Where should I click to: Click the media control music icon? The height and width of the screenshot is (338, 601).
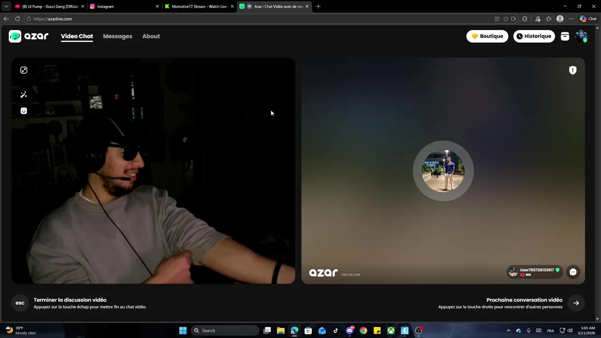(538, 19)
